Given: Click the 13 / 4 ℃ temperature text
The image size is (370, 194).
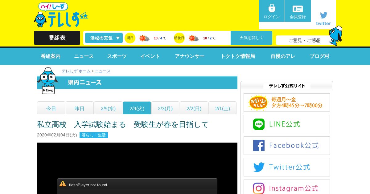Looking at the screenshot, I should (x=160, y=38).
